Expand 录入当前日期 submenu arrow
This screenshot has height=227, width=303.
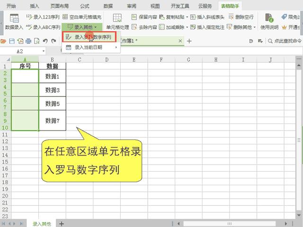116,47
